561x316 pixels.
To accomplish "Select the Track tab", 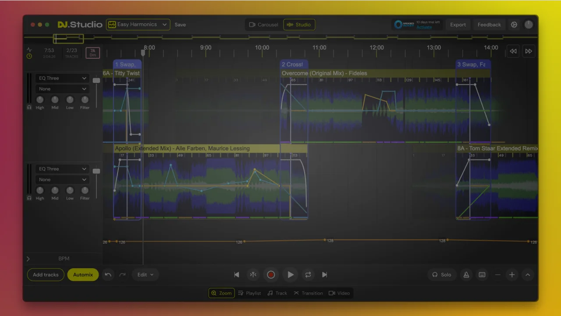I will [x=277, y=293].
